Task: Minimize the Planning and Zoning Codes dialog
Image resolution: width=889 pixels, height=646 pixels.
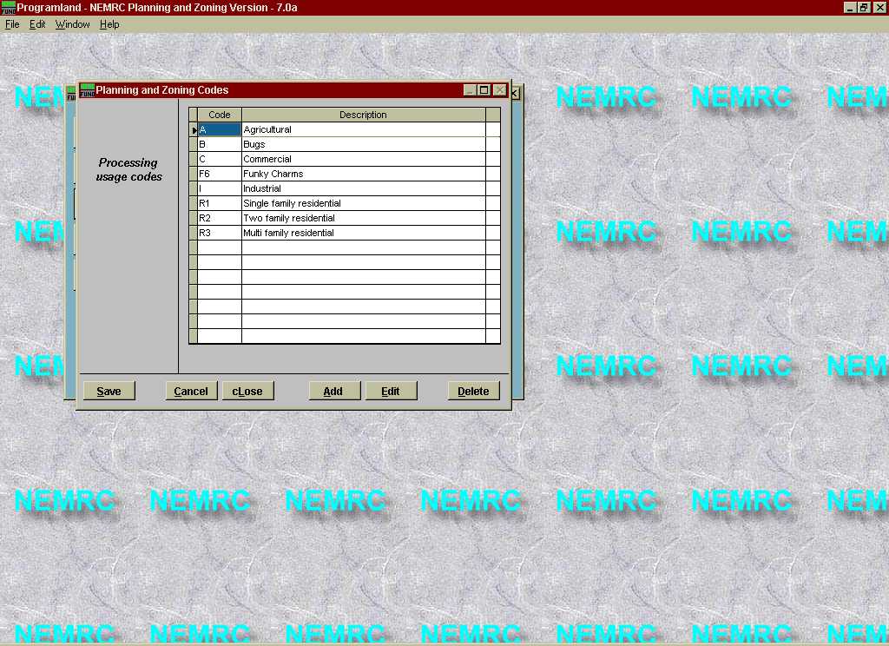Action: (470, 90)
